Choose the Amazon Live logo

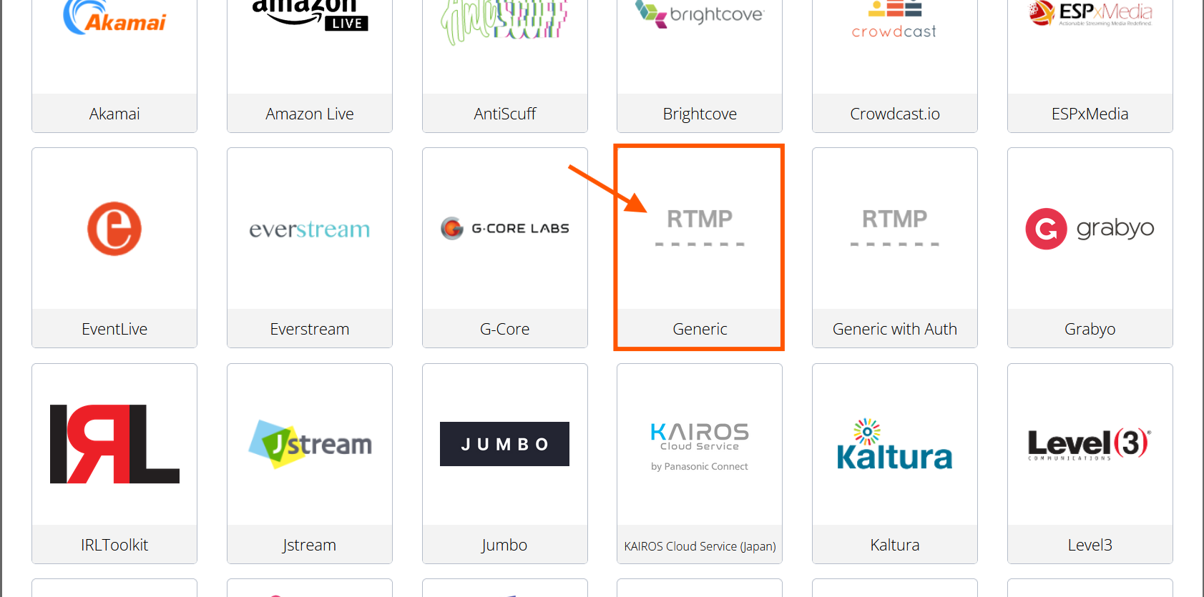[x=310, y=15]
